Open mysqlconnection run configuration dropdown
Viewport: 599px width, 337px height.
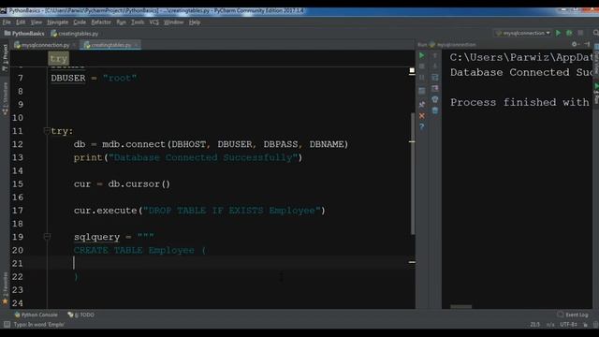coord(523,34)
